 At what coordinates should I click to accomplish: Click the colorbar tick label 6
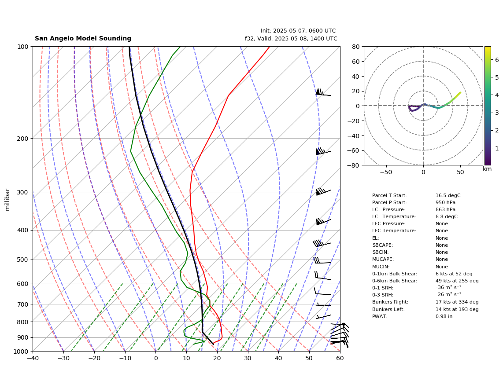[497, 60]
